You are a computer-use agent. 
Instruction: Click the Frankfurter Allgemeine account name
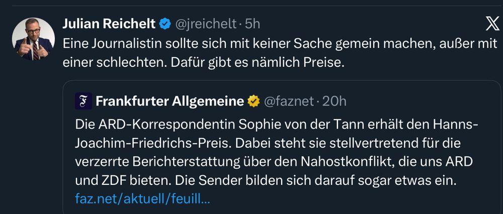point(170,101)
